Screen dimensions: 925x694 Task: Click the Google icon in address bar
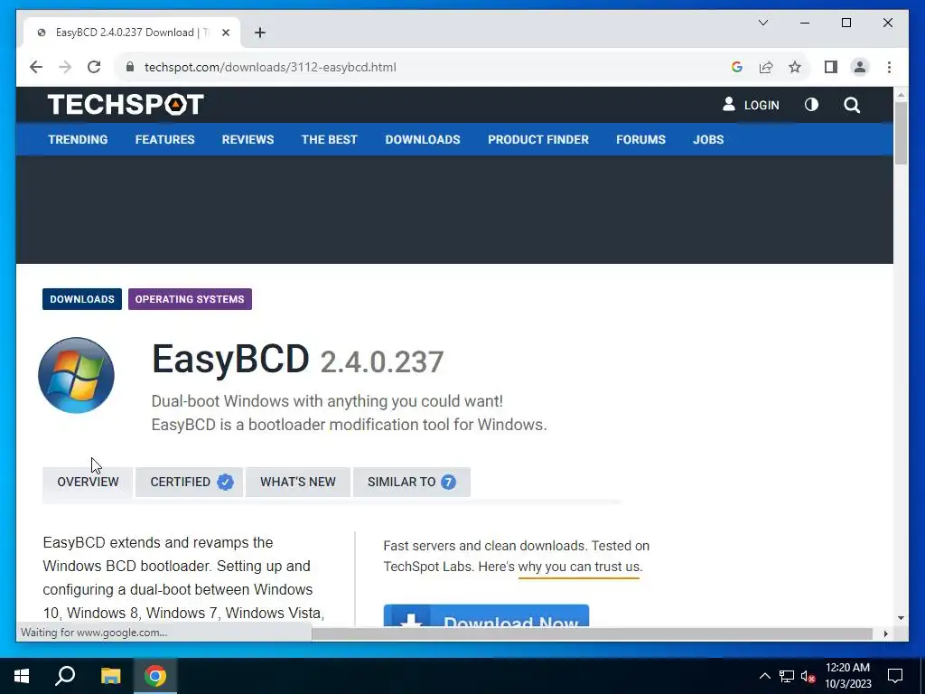pyautogui.click(x=737, y=67)
